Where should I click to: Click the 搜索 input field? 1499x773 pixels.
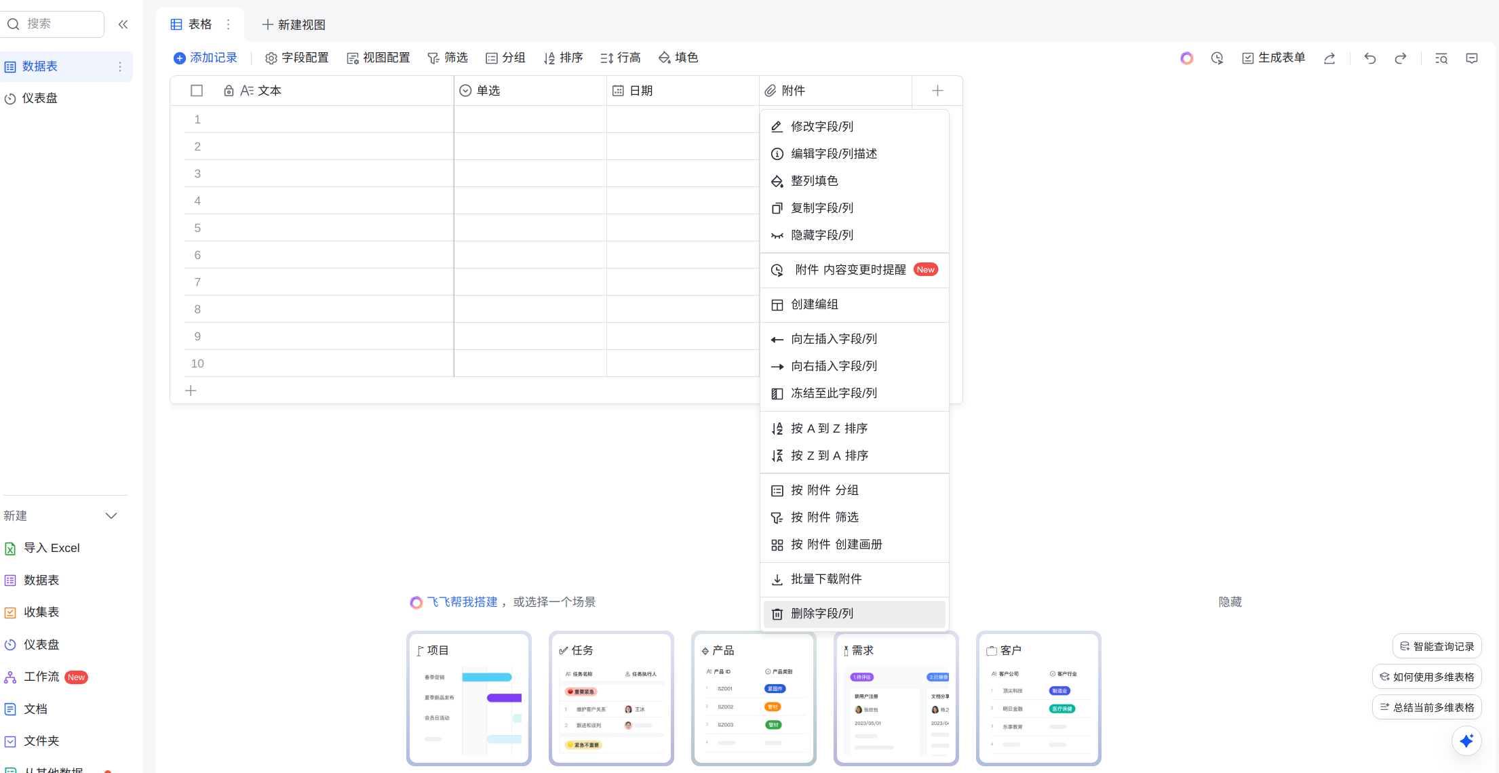(53, 24)
